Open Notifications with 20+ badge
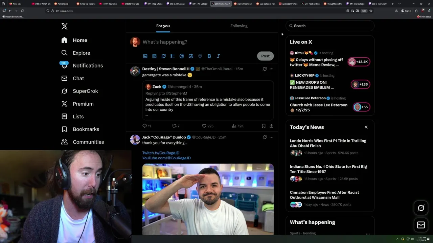 [82, 65]
